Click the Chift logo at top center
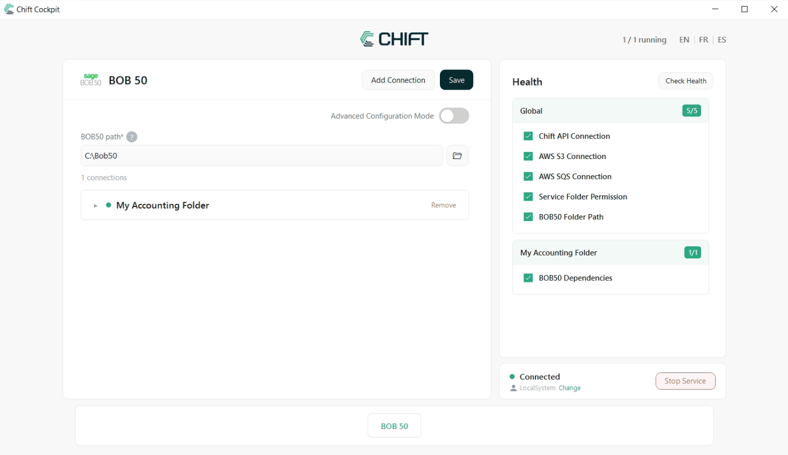This screenshot has width=788, height=455. coord(394,39)
